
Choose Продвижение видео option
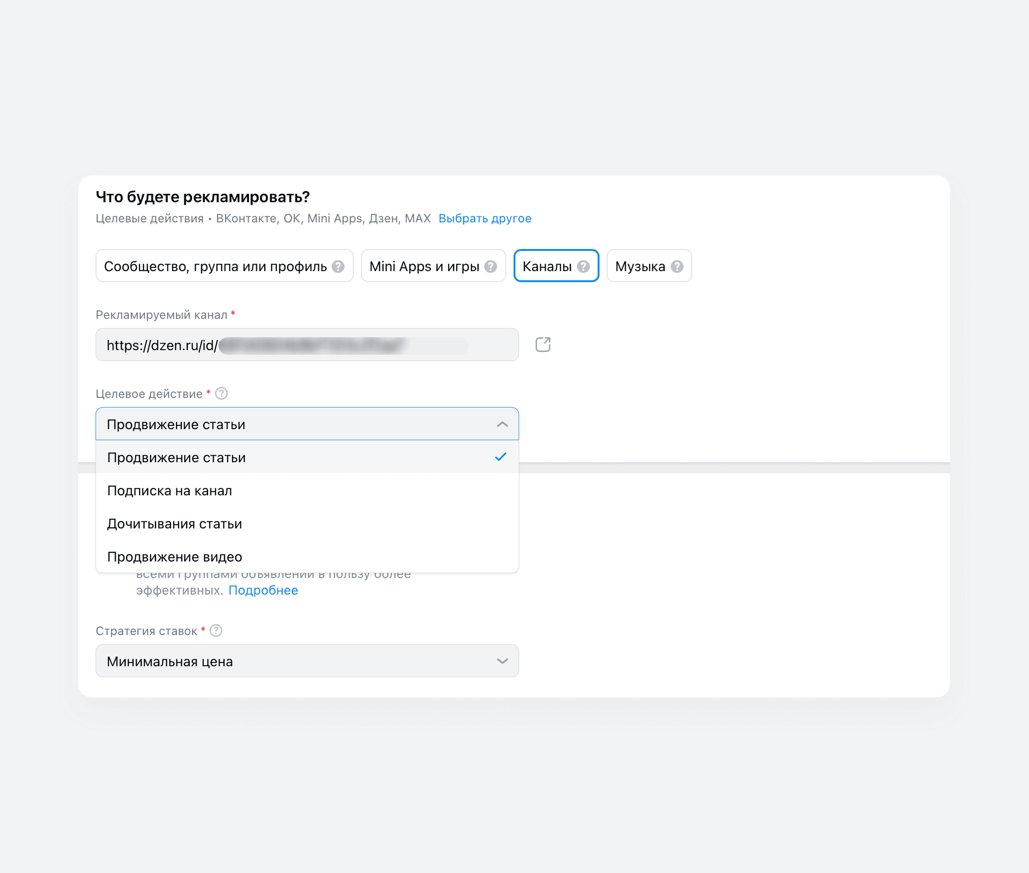point(307,557)
